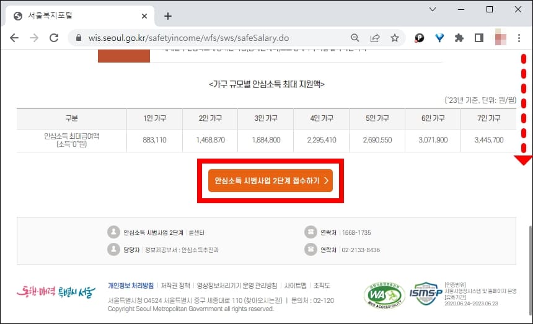Click the 4인 가구 column header

(322, 118)
